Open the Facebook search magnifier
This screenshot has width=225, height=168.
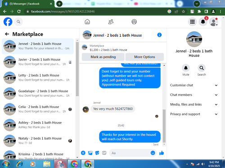point(18,22)
